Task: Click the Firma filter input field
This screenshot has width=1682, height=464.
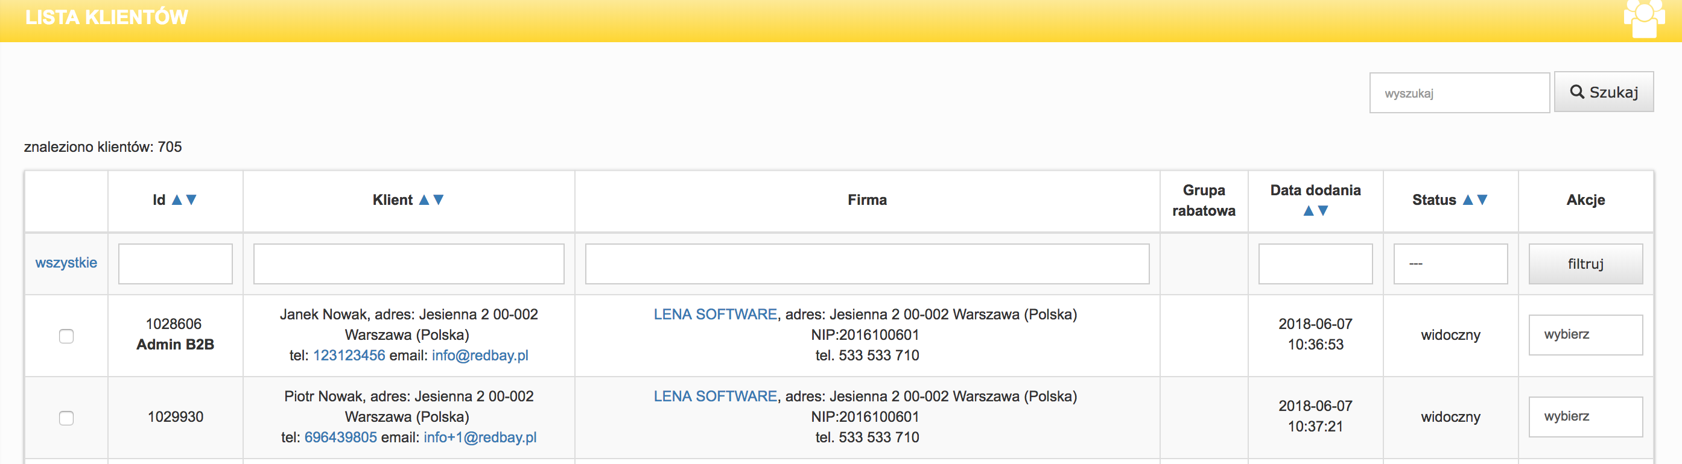Action: 866,264
